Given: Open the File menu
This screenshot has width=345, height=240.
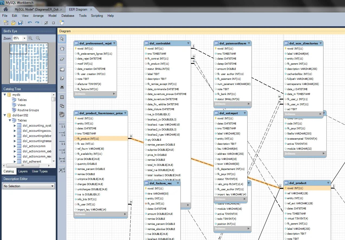Looking at the screenshot, I should point(5,16).
